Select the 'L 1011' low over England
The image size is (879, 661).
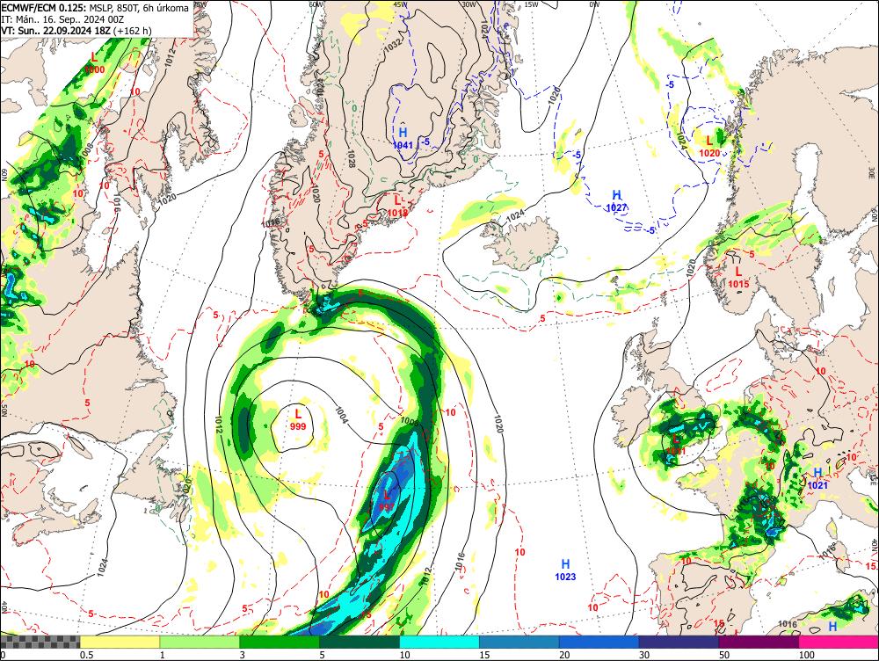coord(676,445)
